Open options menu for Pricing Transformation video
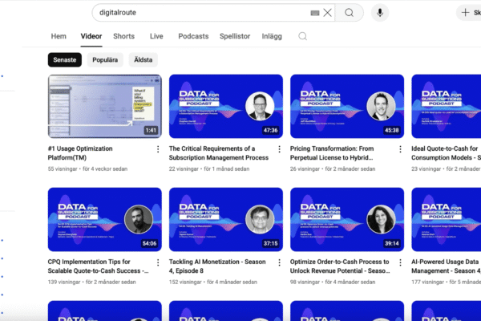 400,149
